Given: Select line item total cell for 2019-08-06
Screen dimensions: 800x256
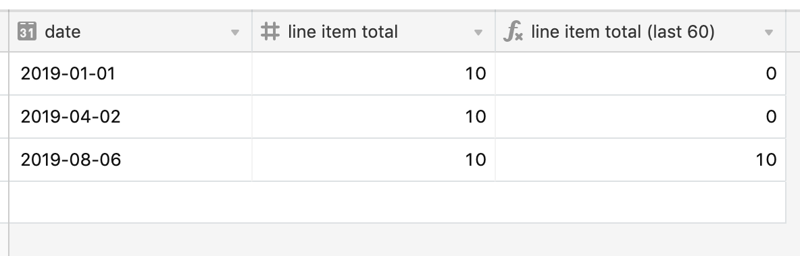Looking at the screenshot, I should coord(374,160).
